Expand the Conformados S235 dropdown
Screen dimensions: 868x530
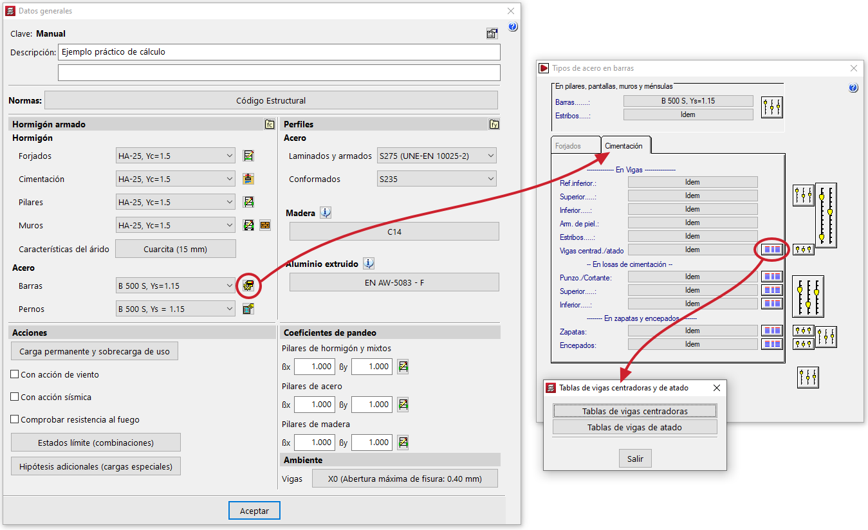[436, 179]
